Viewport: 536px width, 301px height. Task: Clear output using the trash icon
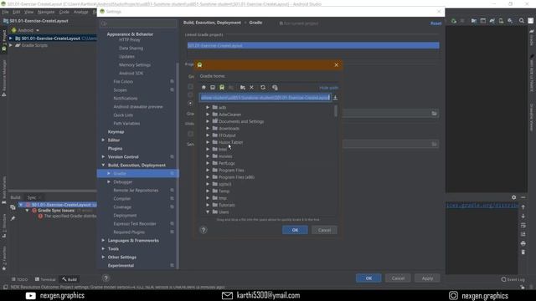[523, 253]
